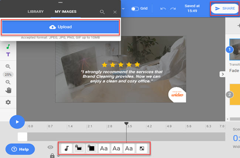Toggle timeline eye visibility icon
The width and height of the screenshot is (240, 158).
50,147
